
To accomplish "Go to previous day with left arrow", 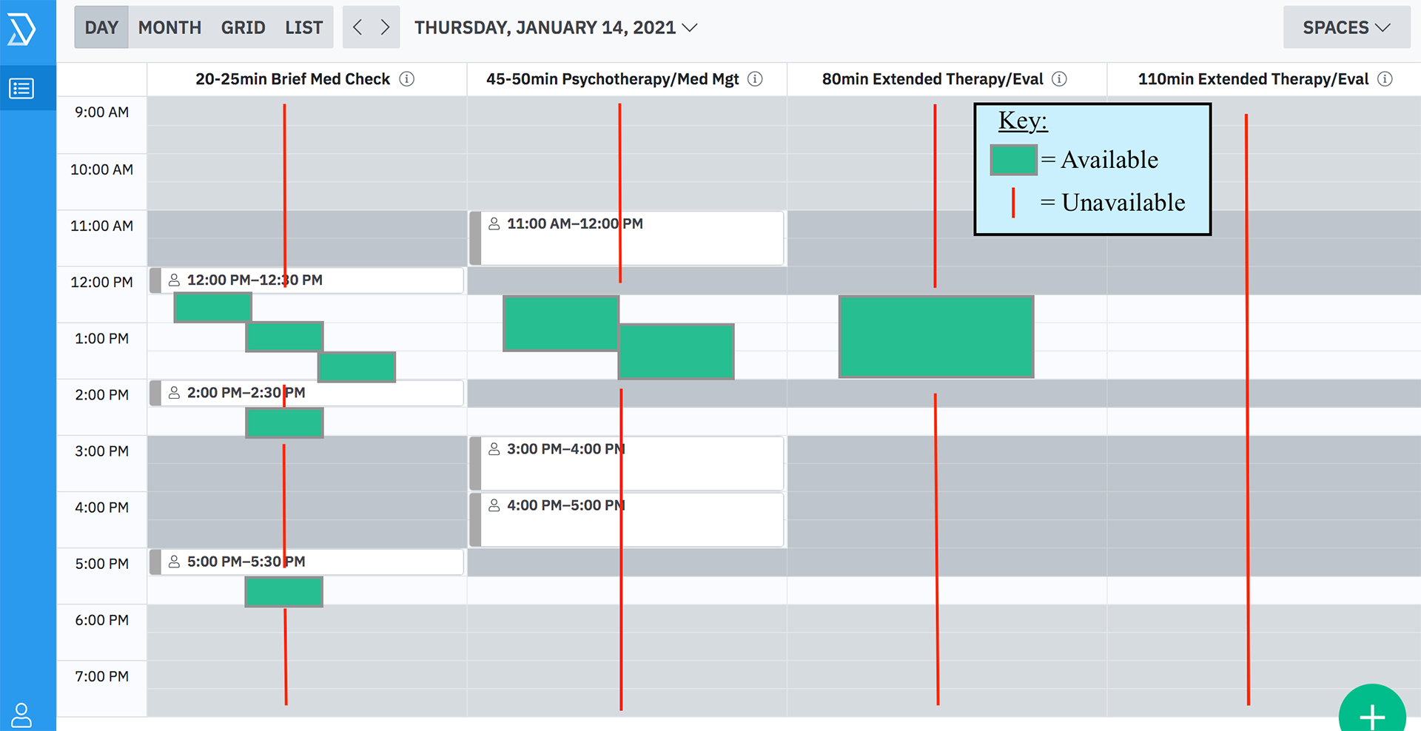I will coord(357,27).
